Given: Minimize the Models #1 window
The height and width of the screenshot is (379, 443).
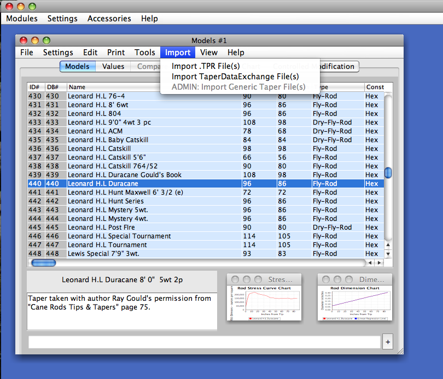Looking at the screenshot, I should point(35,40).
